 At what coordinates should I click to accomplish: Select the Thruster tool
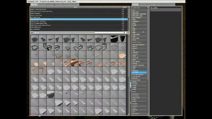click(x=139, y=84)
